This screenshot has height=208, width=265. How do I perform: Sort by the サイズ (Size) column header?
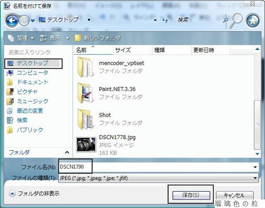pos(132,50)
